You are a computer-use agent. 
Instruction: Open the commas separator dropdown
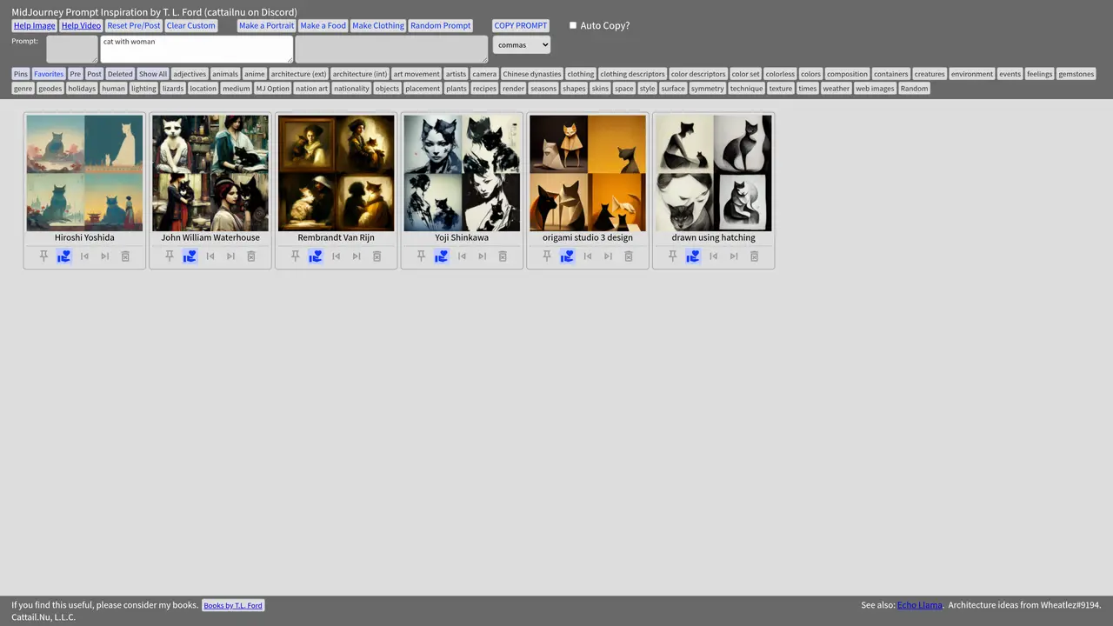[x=522, y=45]
